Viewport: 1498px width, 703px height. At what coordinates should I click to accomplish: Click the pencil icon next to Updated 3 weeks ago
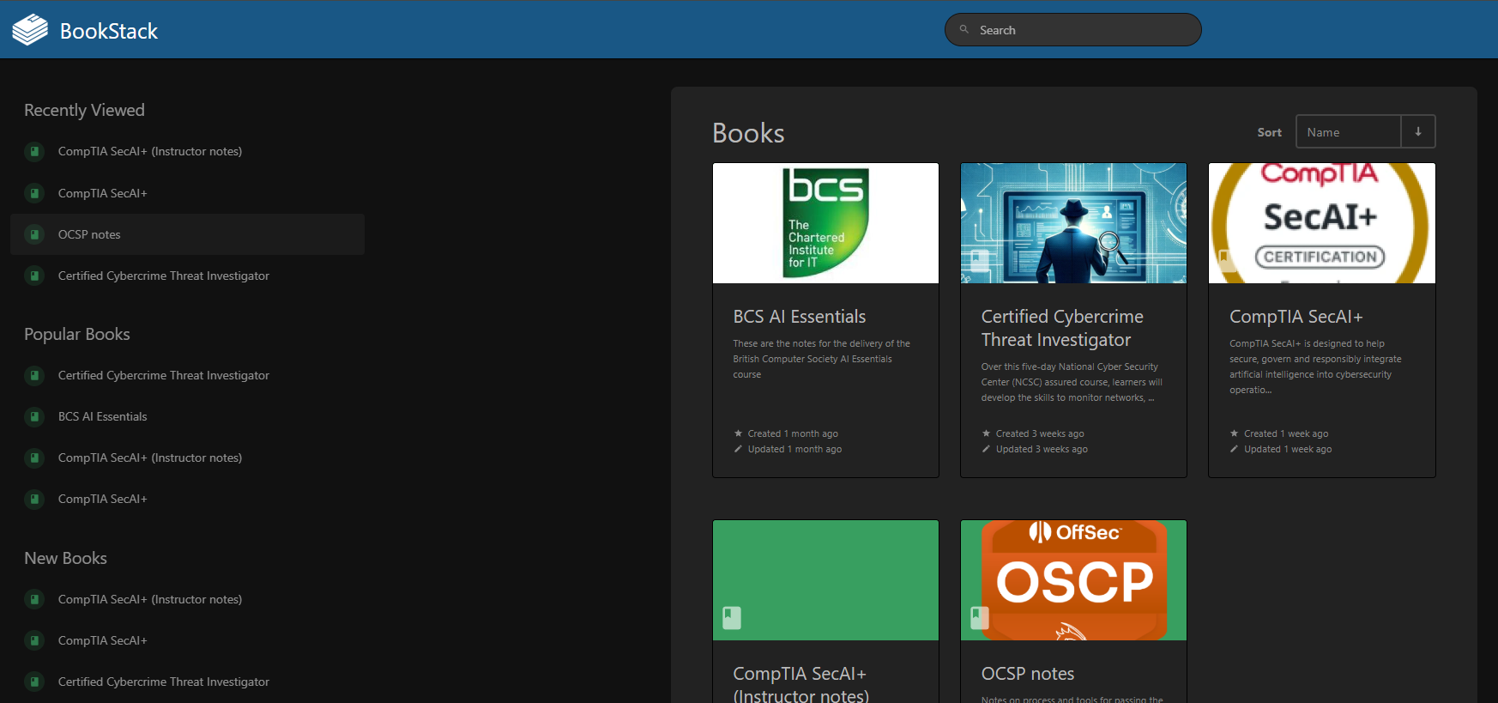tap(986, 449)
